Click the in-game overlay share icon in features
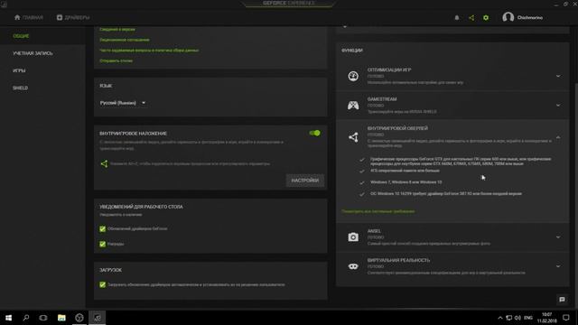Viewport: 578px width, 325px height. 353,137
